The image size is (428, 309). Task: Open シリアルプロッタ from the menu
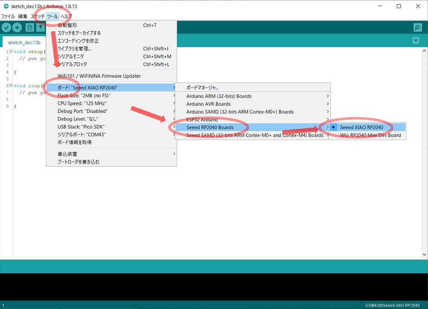click(x=111, y=64)
